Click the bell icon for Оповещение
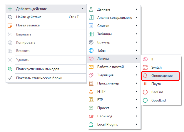This screenshot has width=184, height=132. pyautogui.click(x=145, y=76)
